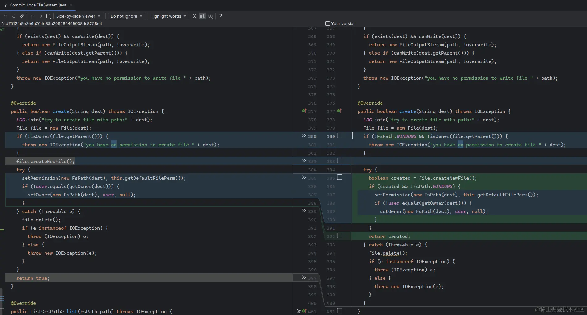Screen dimensions: 587x315
Task: Click the pencil jump-to-source icon
Action: (22, 16)
